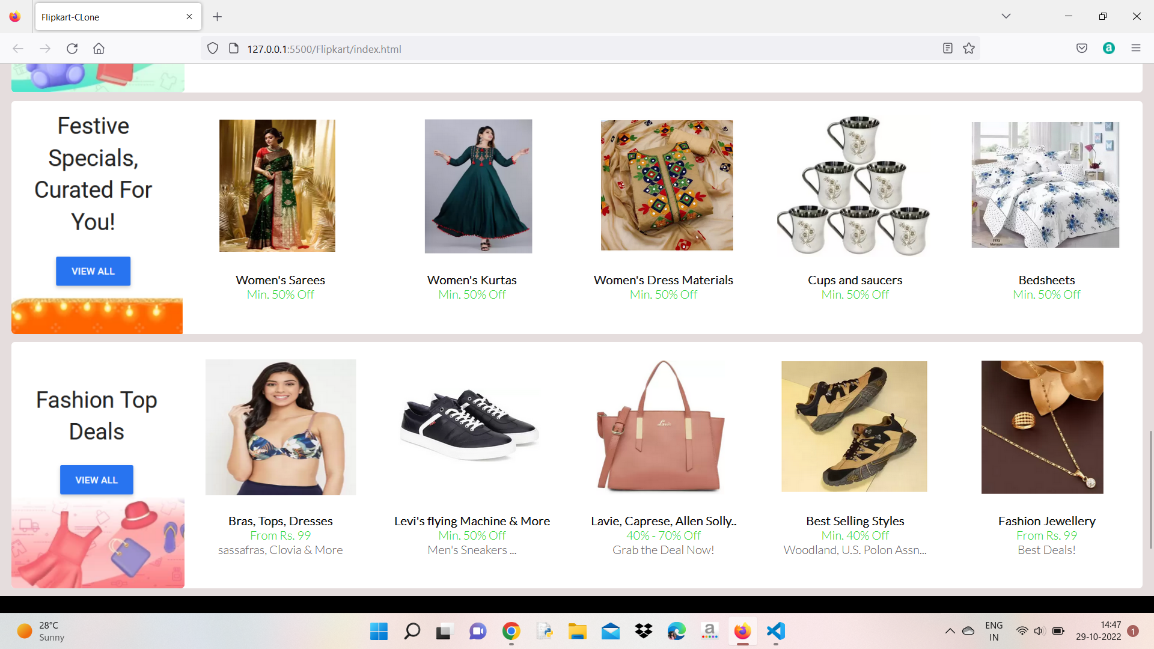Click the shield tracking protection icon
The image size is (1154, 649).
(213, 48)
